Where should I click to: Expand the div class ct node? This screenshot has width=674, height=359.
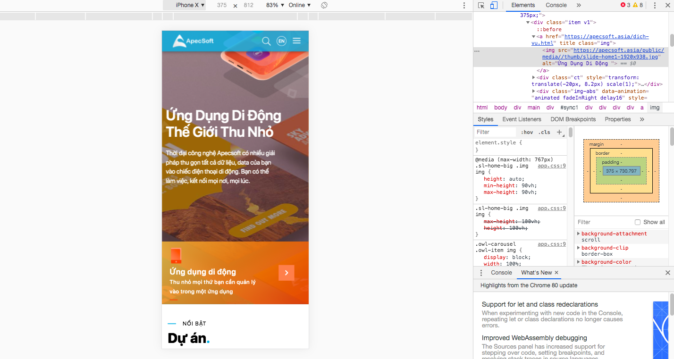(x=534, y=77)
